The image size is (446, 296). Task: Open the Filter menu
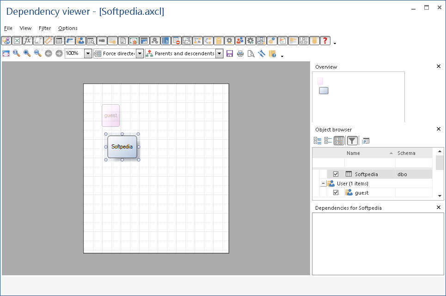tap(45, 28)
